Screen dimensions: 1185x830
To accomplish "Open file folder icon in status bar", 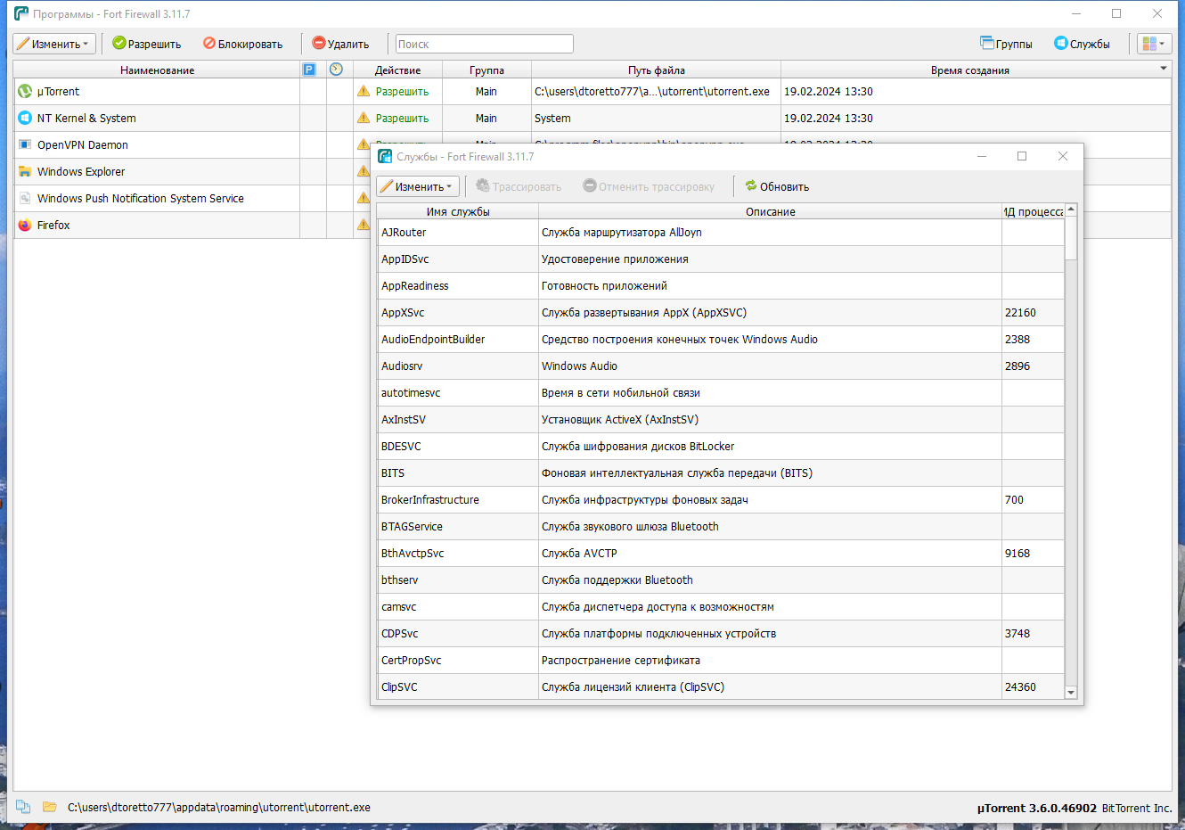I will point(50,807).
